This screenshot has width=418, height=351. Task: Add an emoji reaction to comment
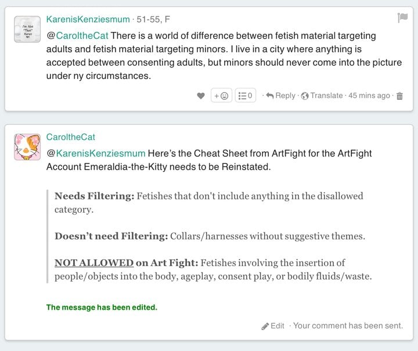point(221,95)
